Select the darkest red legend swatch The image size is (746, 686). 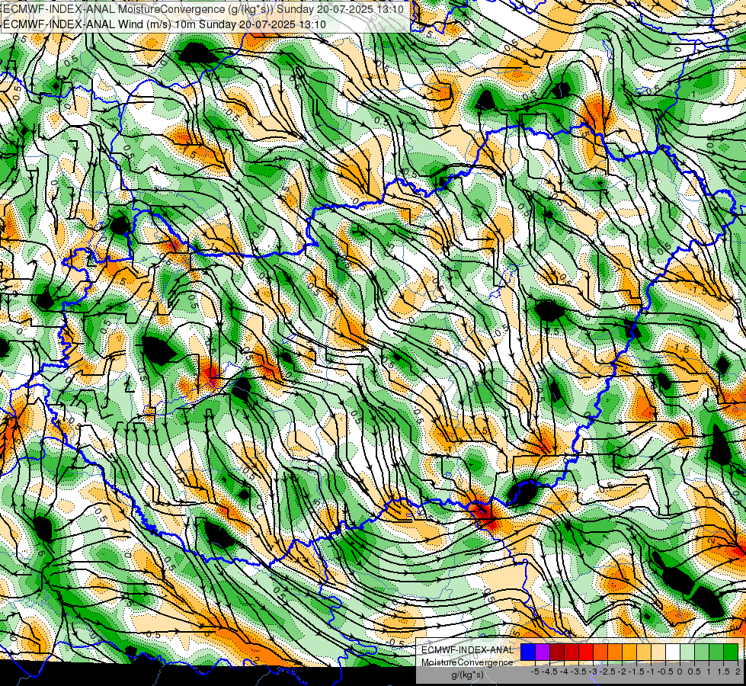pos(557,652)
